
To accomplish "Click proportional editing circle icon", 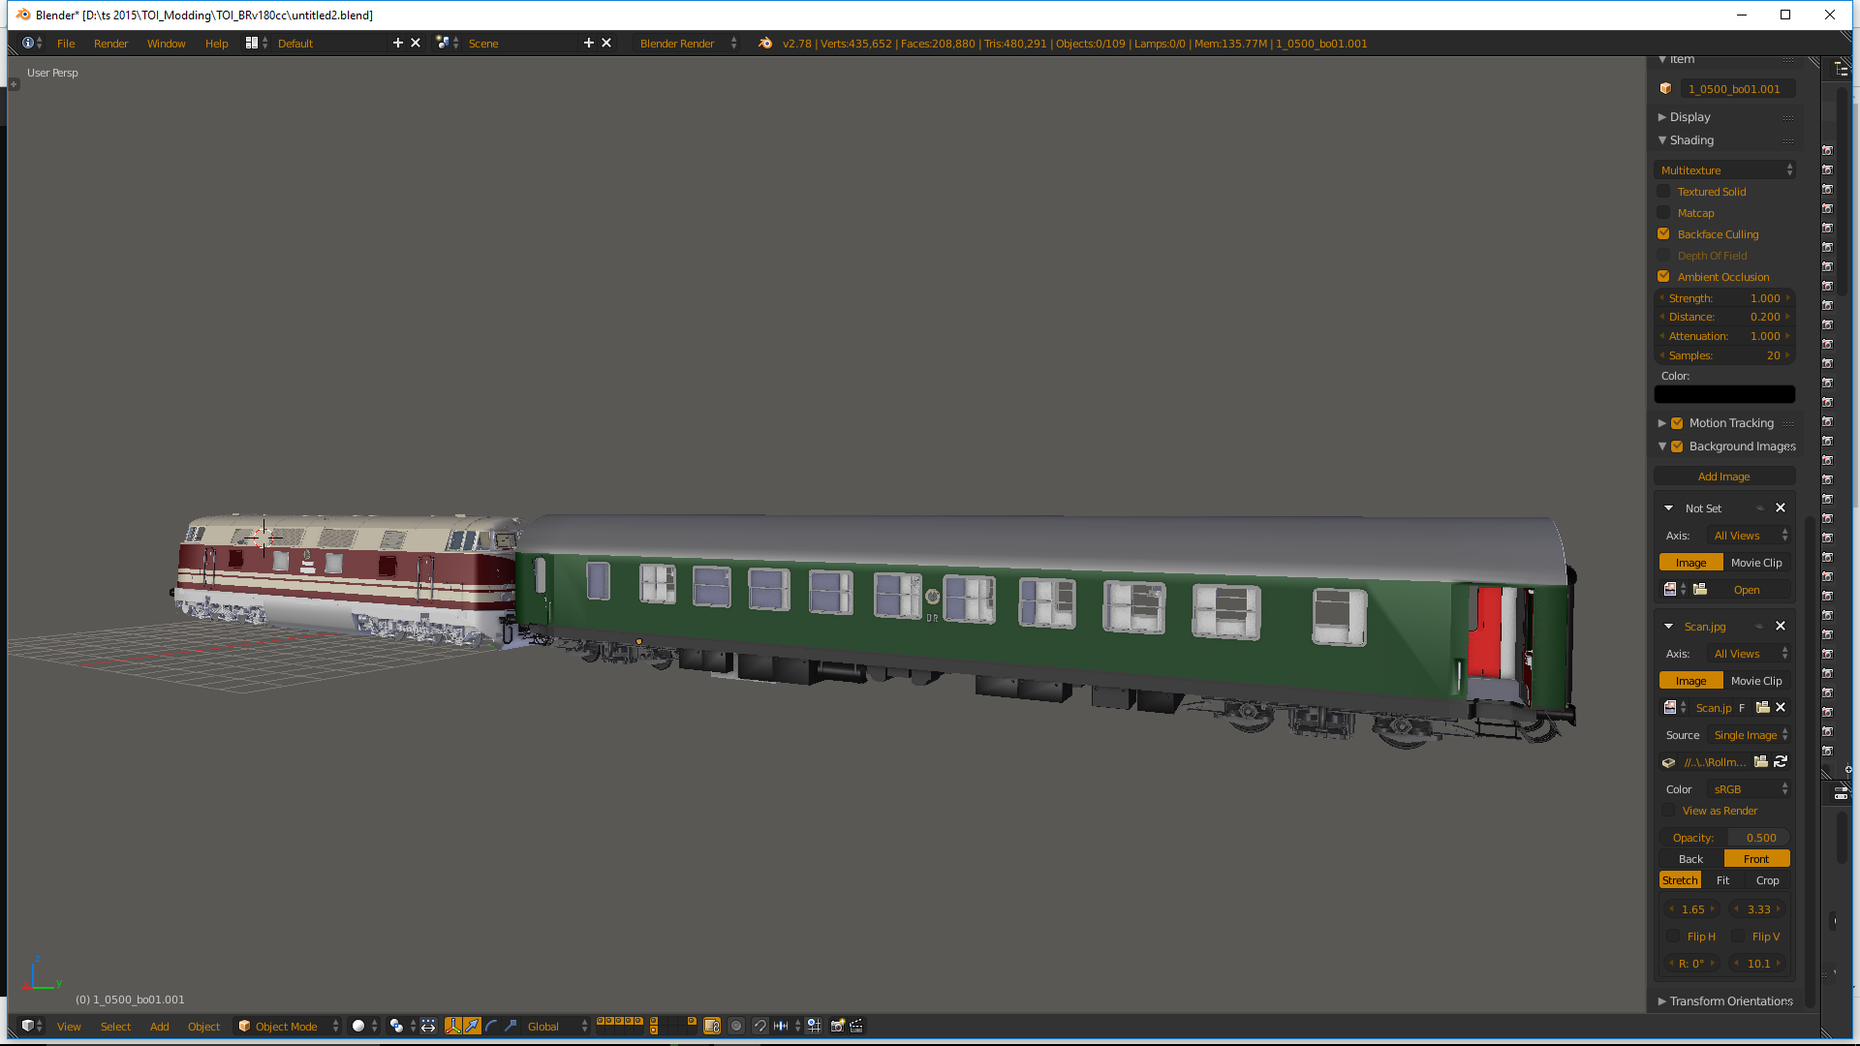I will pos(736,1026).
